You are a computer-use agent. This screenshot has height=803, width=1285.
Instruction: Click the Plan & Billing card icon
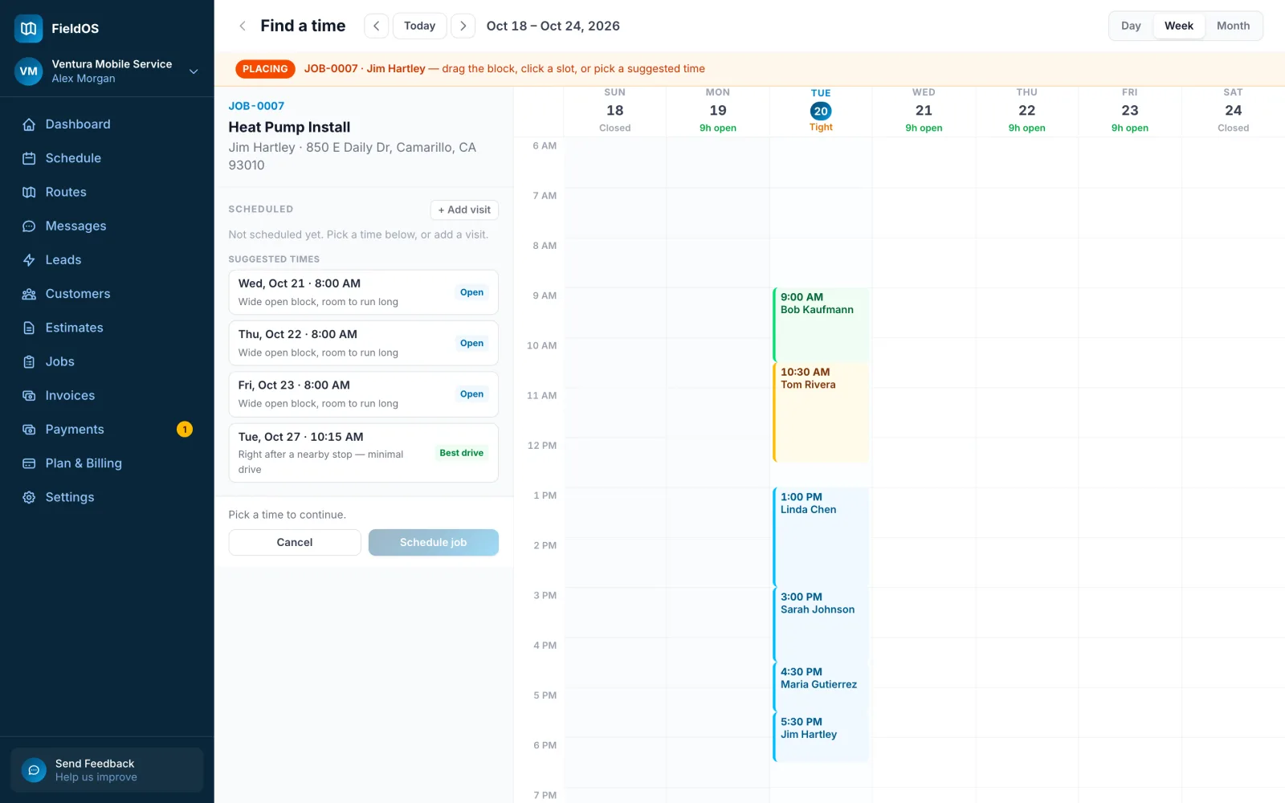29,463
